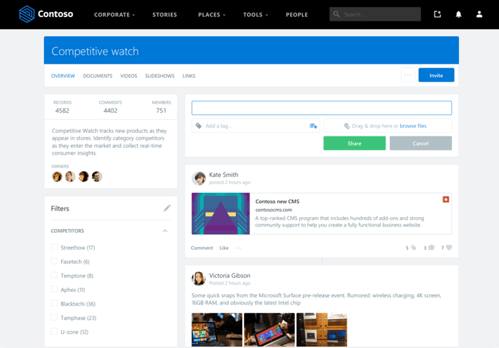Click the heart likes icon
This screenshot has height=348, width=499.
449,248
